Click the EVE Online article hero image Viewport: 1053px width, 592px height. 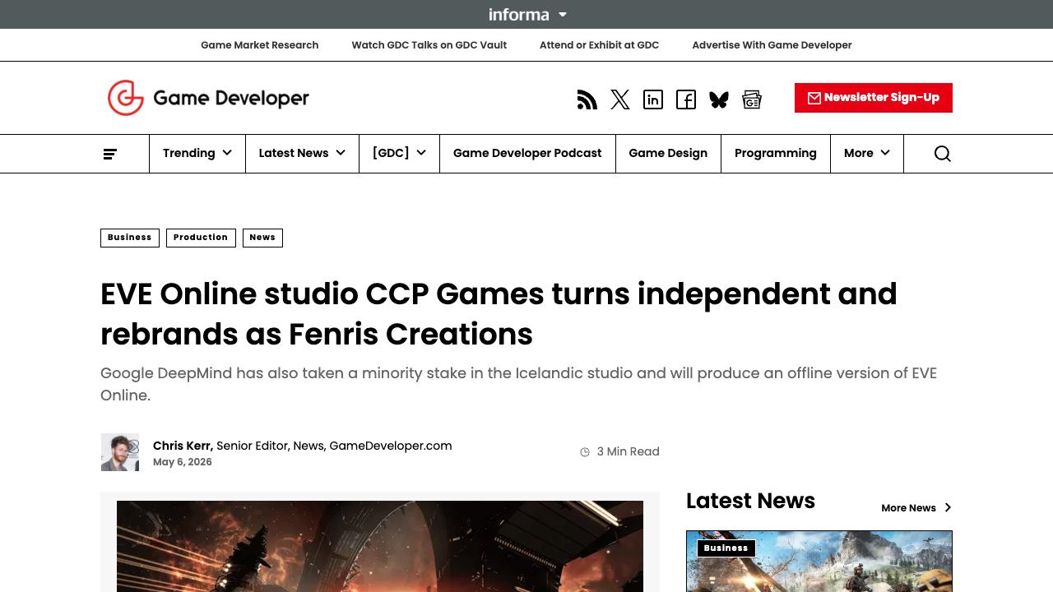[x=380, y=546]
